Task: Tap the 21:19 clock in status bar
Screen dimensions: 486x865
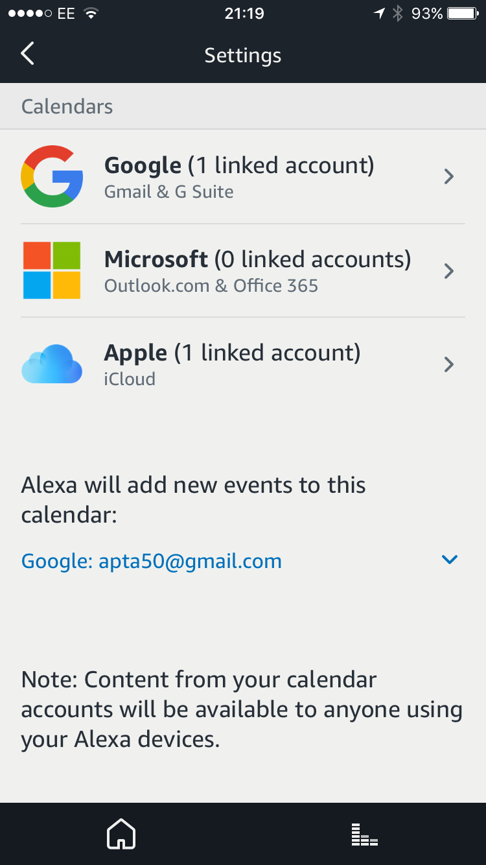Action: 244,14
